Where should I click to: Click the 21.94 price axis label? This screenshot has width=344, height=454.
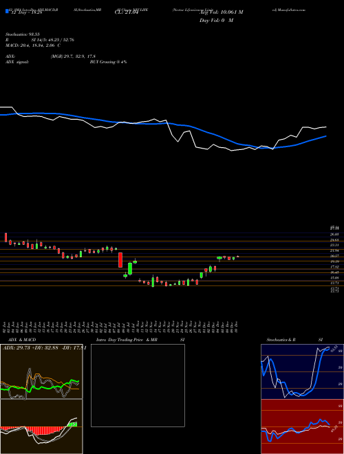click(334, 250)
